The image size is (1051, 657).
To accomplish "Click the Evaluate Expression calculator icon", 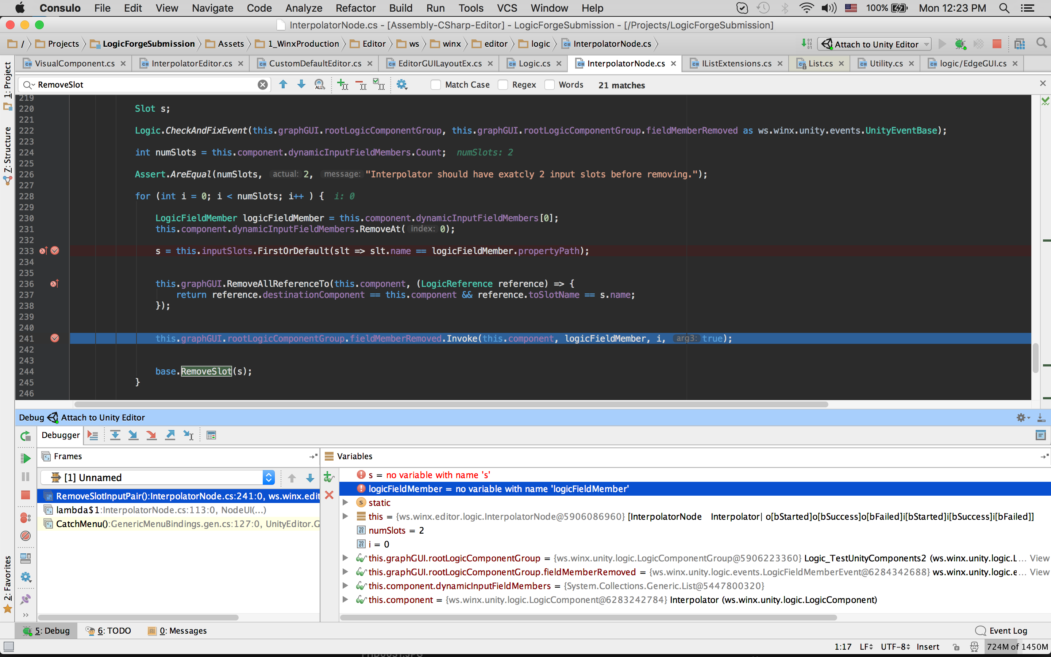I will pyautogui.click(x=211, y=435).
